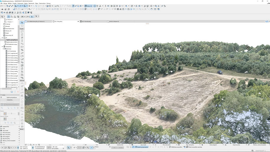Select the Circle tool in toolbox

point(22,102)
